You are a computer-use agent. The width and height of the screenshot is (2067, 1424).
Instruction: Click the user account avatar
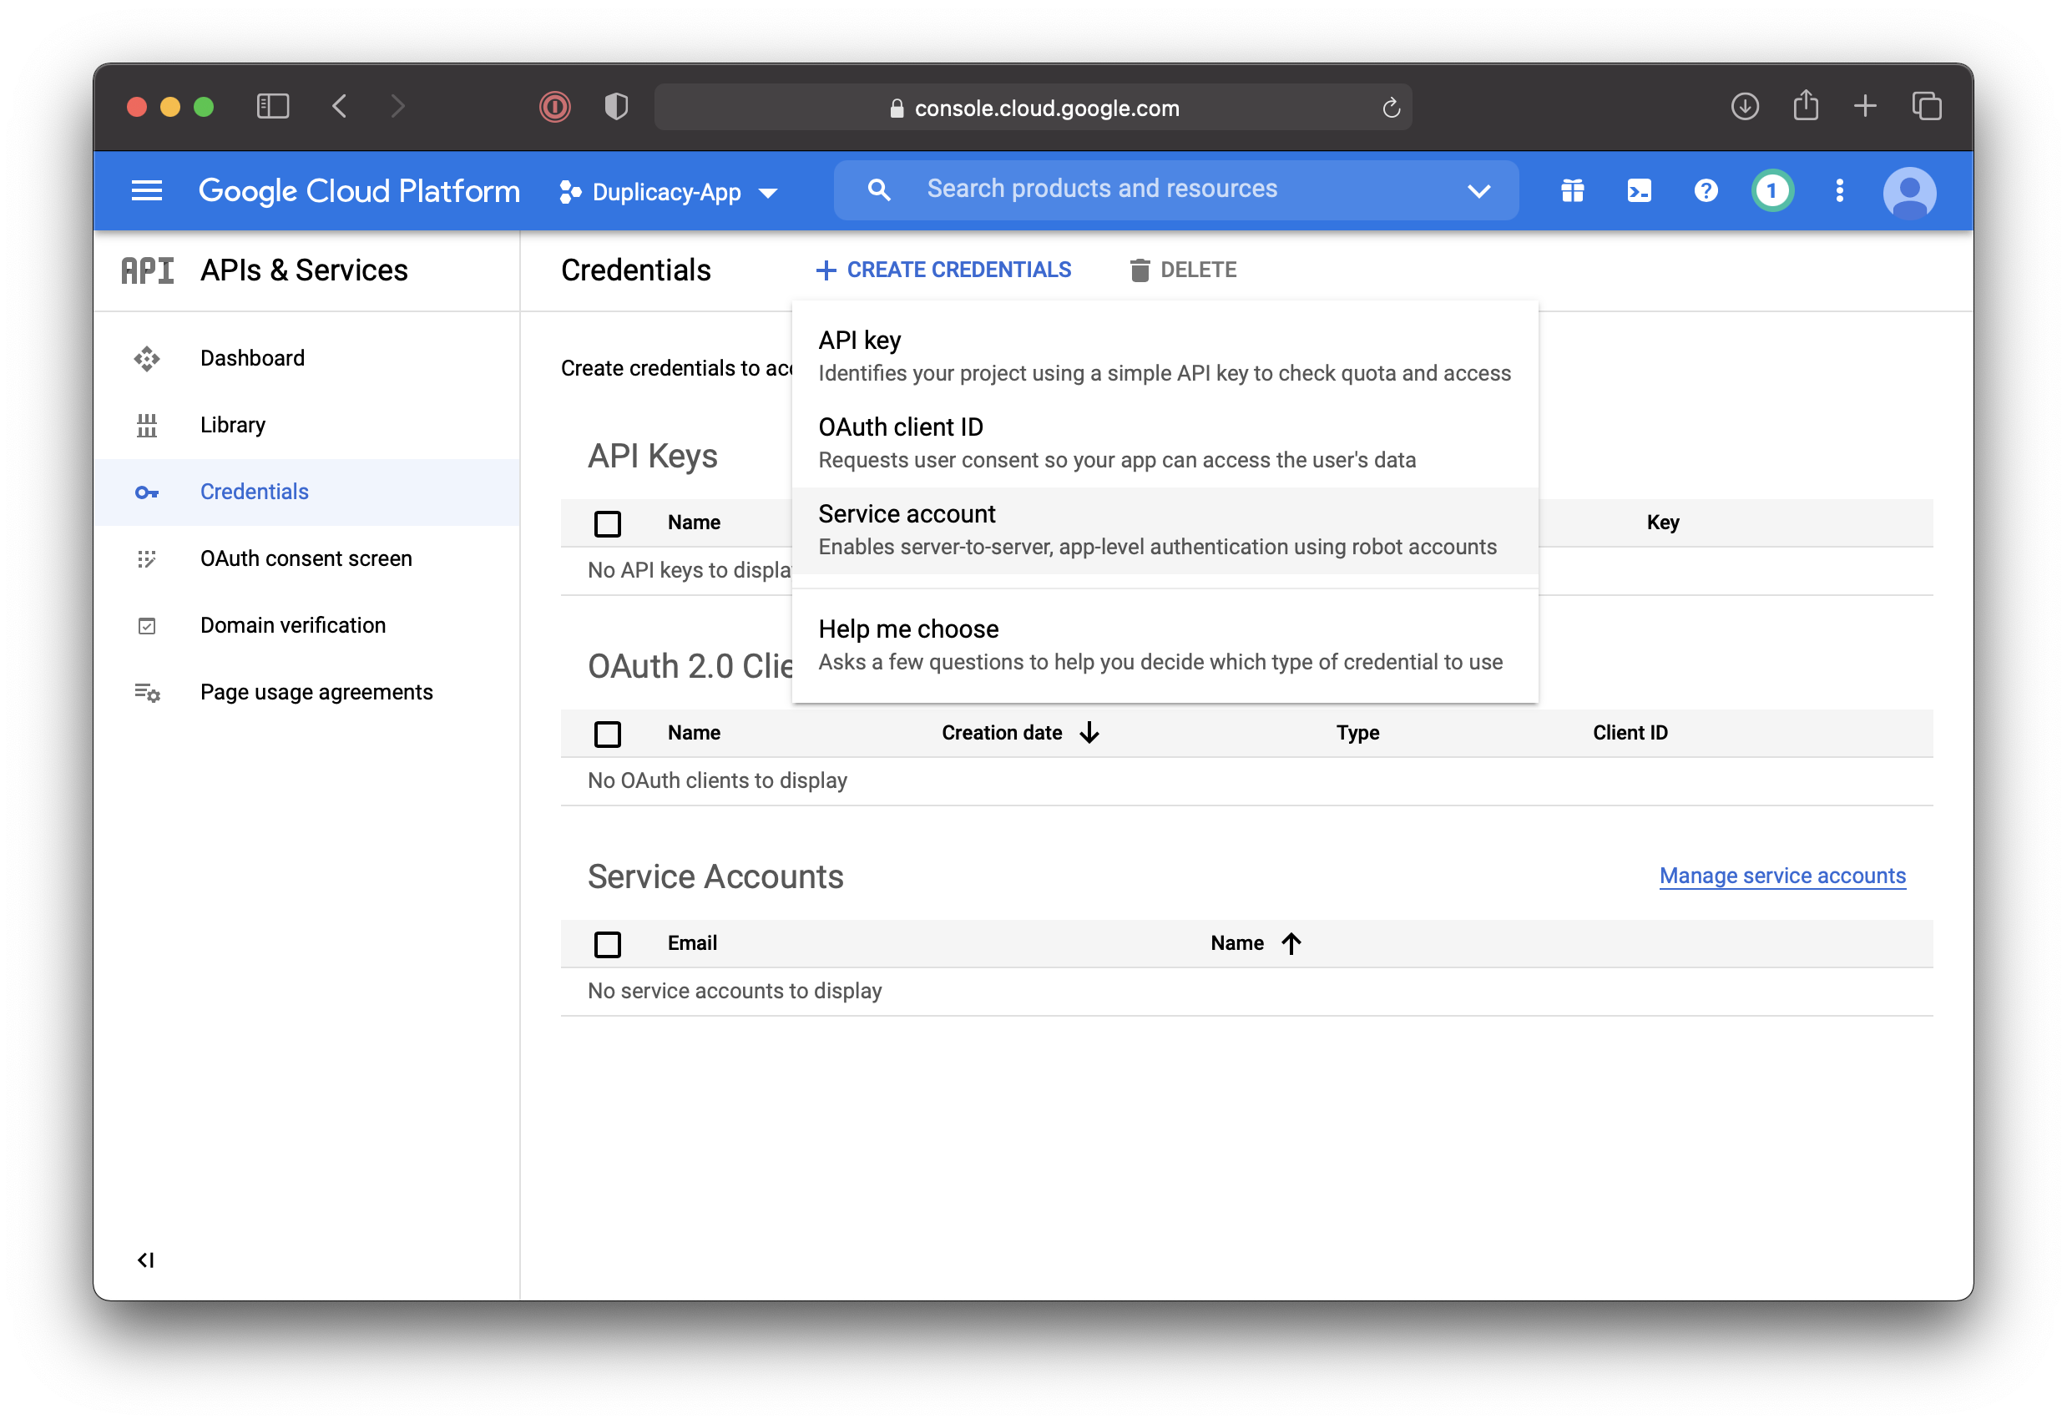1909,192
